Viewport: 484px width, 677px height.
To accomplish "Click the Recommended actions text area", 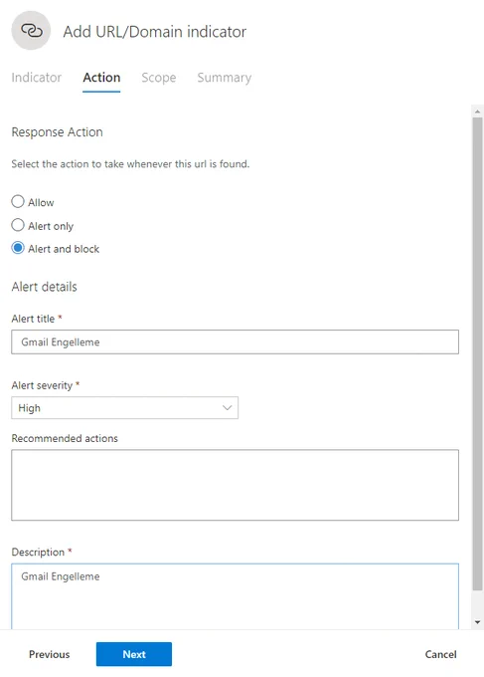I will click(235, 485).
